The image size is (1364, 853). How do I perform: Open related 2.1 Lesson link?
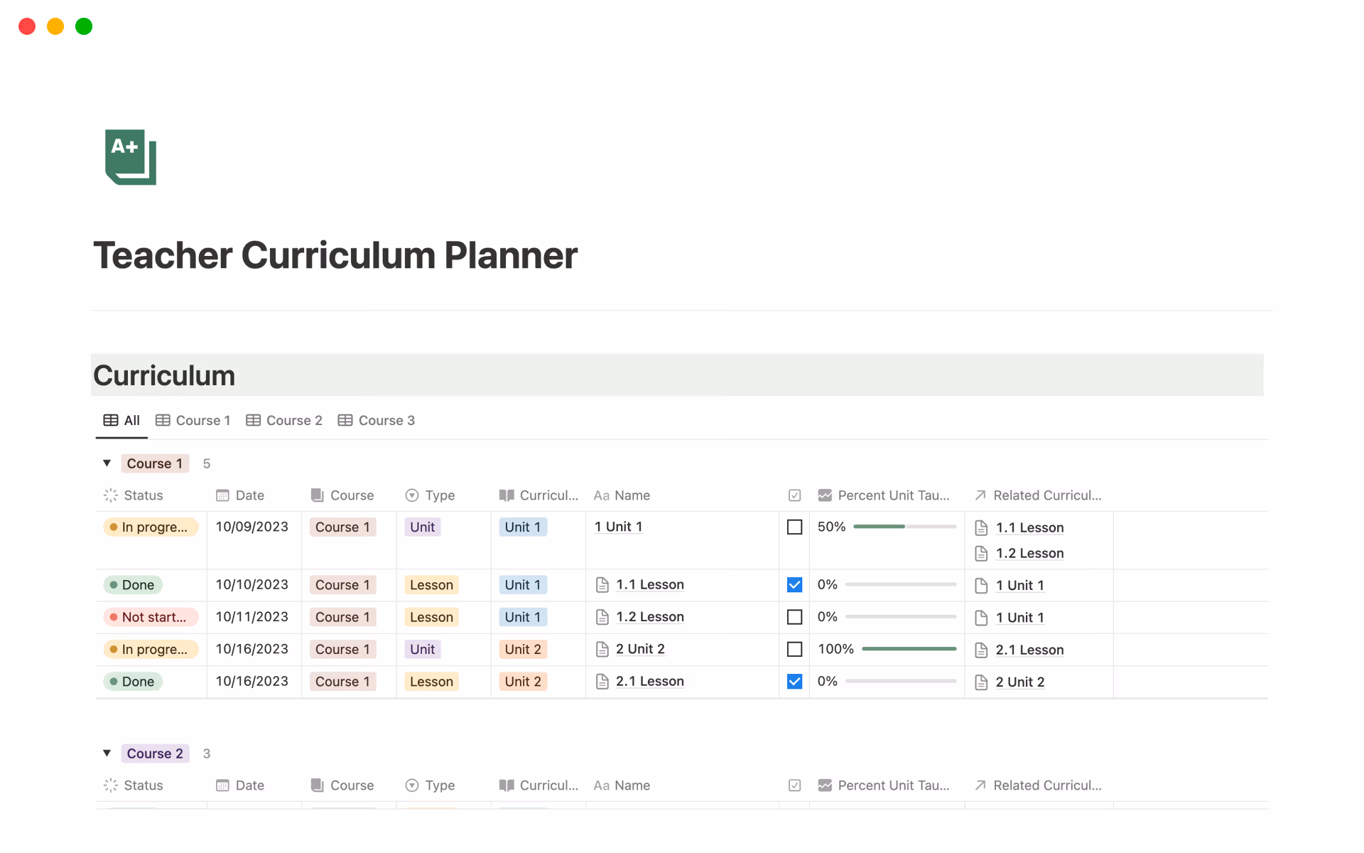(1029, 650)
